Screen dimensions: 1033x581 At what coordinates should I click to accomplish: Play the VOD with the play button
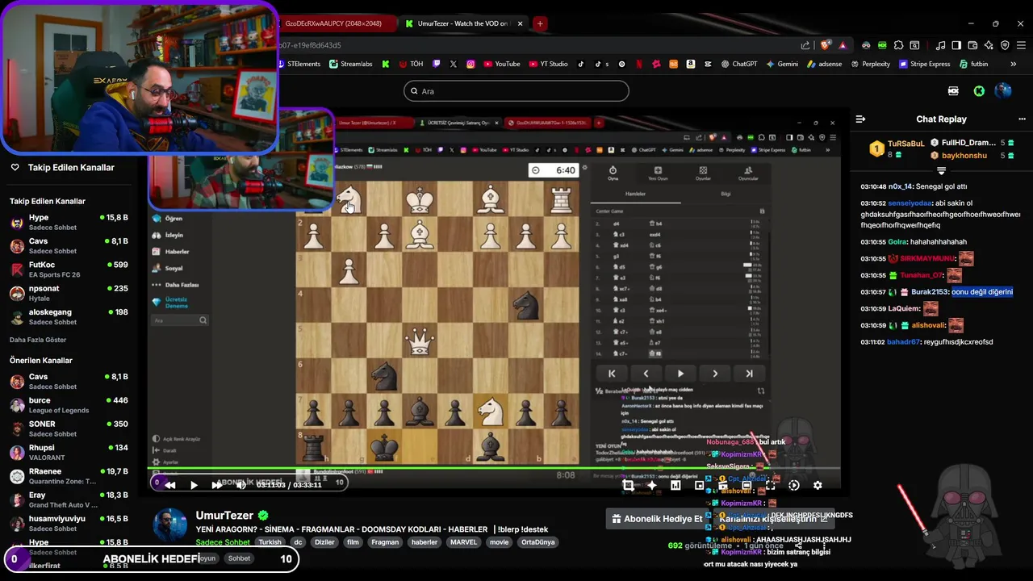pos(194,485)
